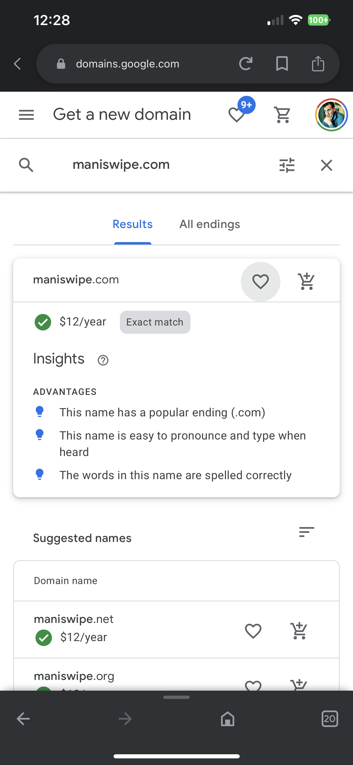Open sort options for Suggested names
Screen dimensions: 353x765
[x=307, y=532]
